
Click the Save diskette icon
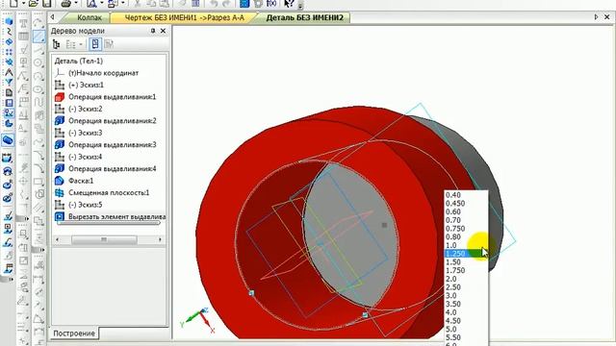pyautogui.click(x=47, y=4)
